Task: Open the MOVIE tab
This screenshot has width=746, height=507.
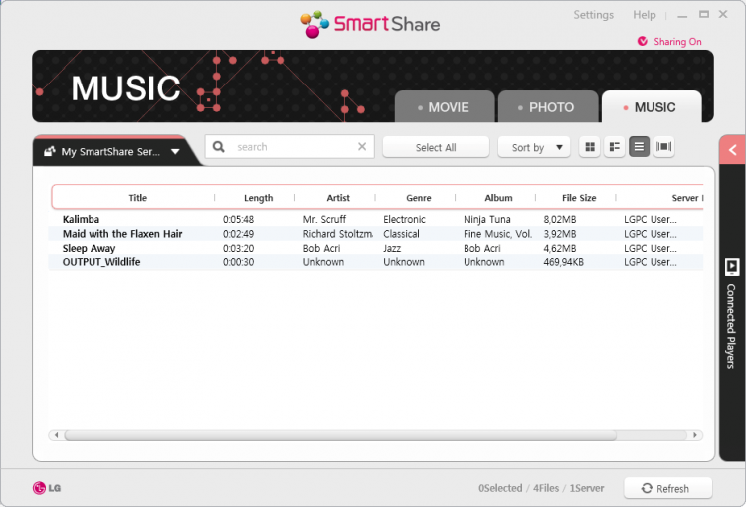Action: (x=445, y=107)
